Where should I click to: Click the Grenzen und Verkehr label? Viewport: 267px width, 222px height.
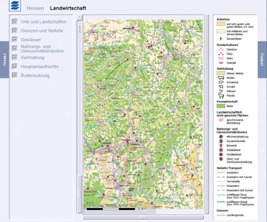point(42,31)
